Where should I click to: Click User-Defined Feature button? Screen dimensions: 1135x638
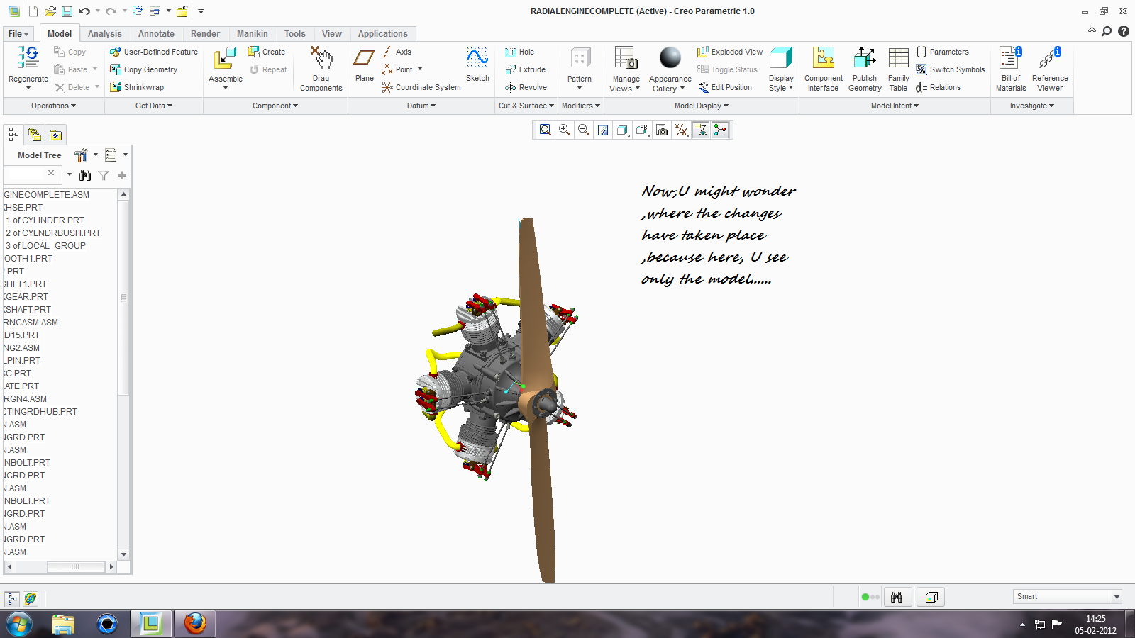pyautogui.click(x=154, y=52)
